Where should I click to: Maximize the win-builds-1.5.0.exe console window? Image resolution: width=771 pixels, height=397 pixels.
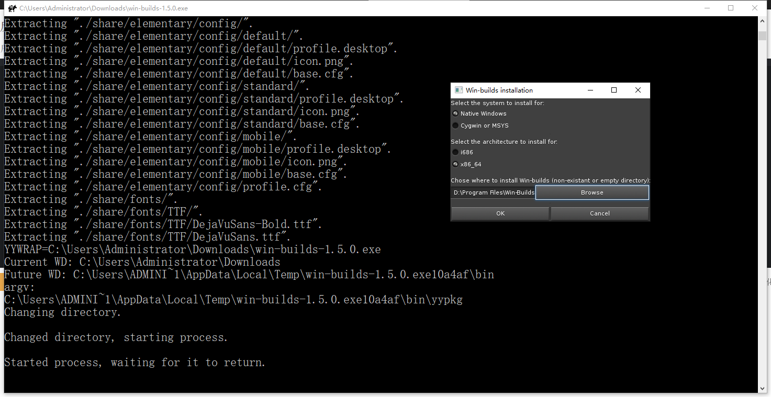731,8
